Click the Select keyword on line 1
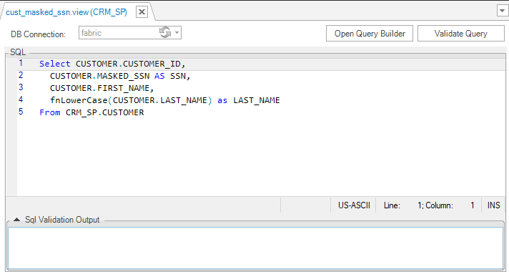Viewport: 509px width, 272px height. click(x=55, y=64)
